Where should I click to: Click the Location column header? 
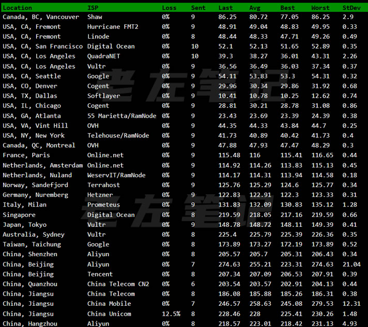(x=18, y=8)
